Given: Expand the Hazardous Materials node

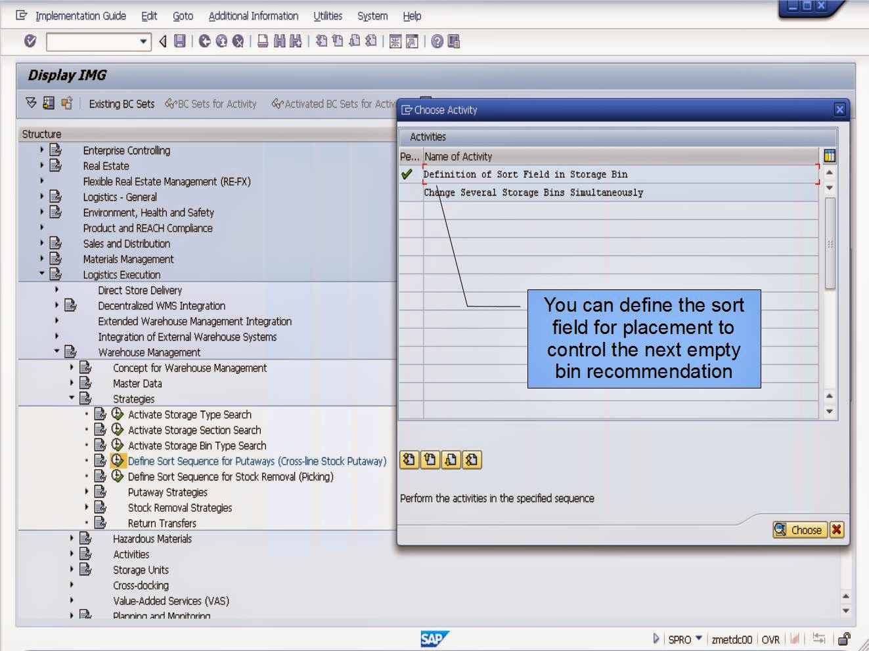Looking at the screenshot, I should 72,538.
